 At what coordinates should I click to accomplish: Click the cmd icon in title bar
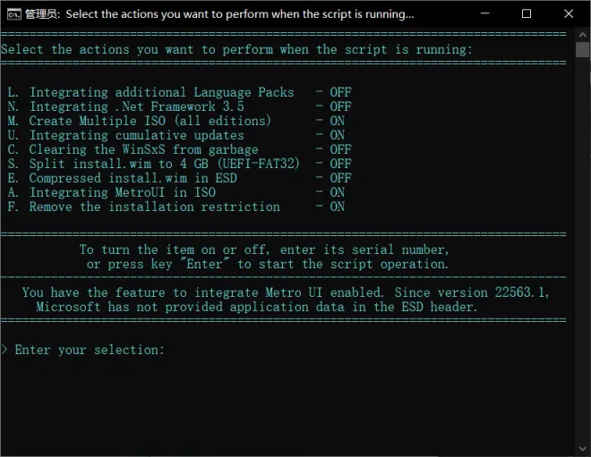14,14
